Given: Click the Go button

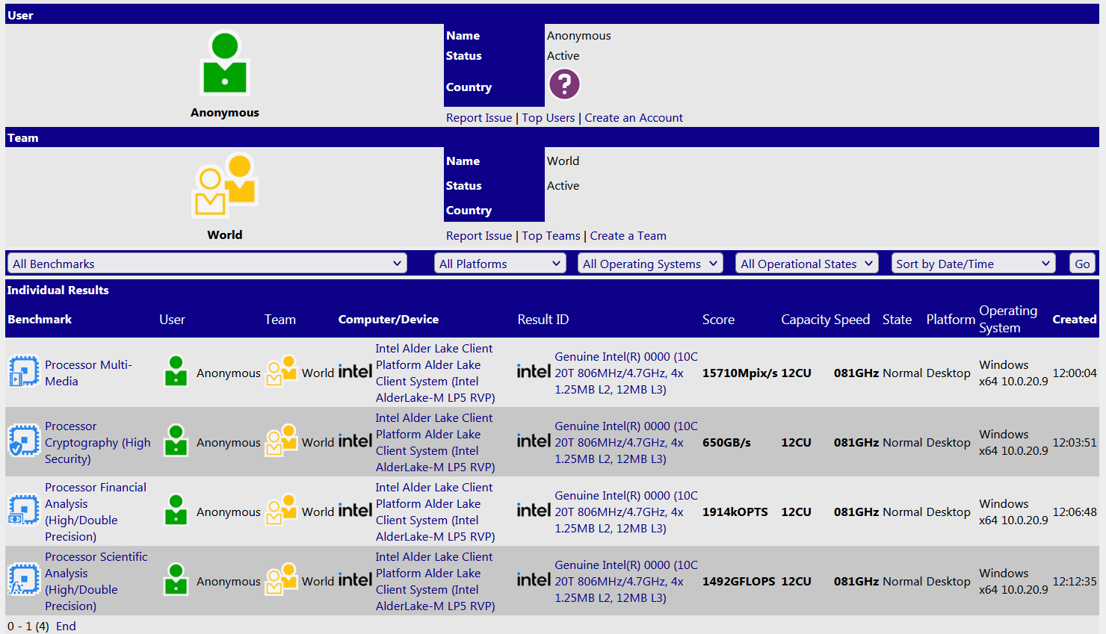Looking at the screenshot, I should (1082, 264).
